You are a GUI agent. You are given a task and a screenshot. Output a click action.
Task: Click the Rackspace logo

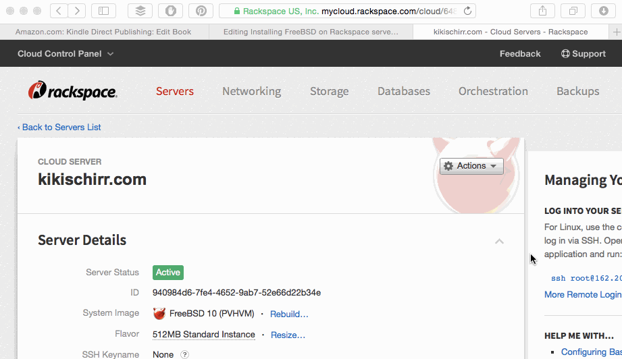pos(72,90)
